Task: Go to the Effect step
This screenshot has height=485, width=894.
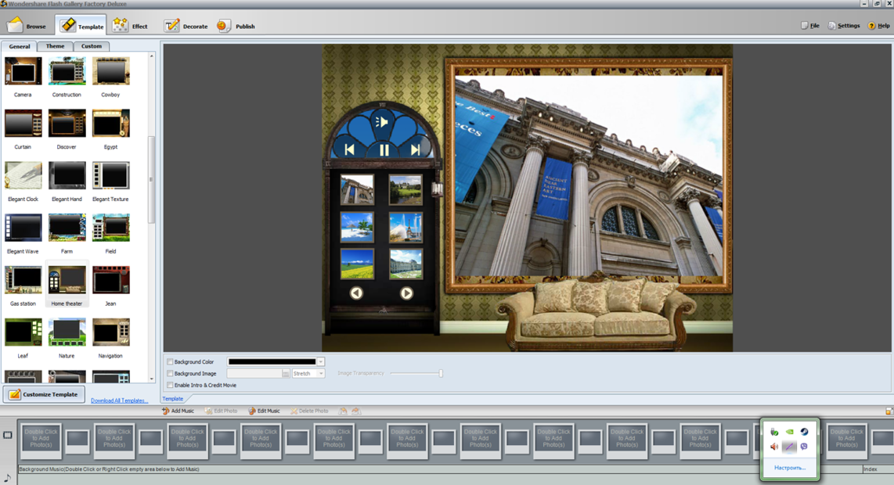Action: [x=130, y=26]
